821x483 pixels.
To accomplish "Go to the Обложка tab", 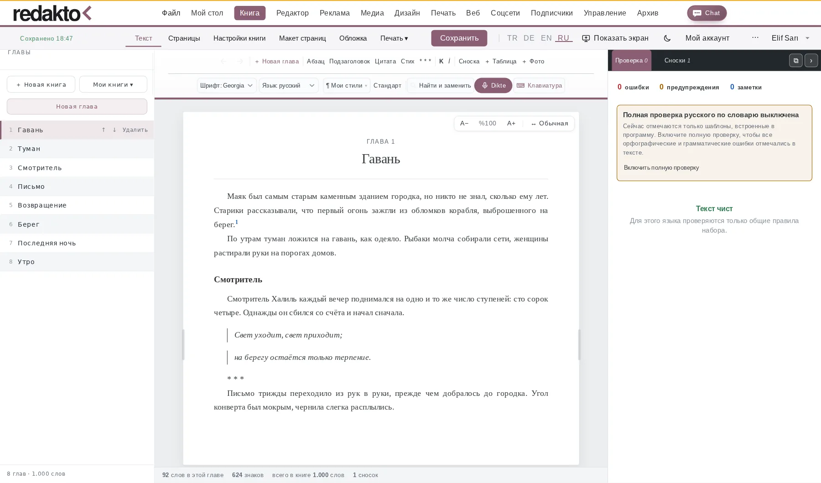I will click(353, 38).
